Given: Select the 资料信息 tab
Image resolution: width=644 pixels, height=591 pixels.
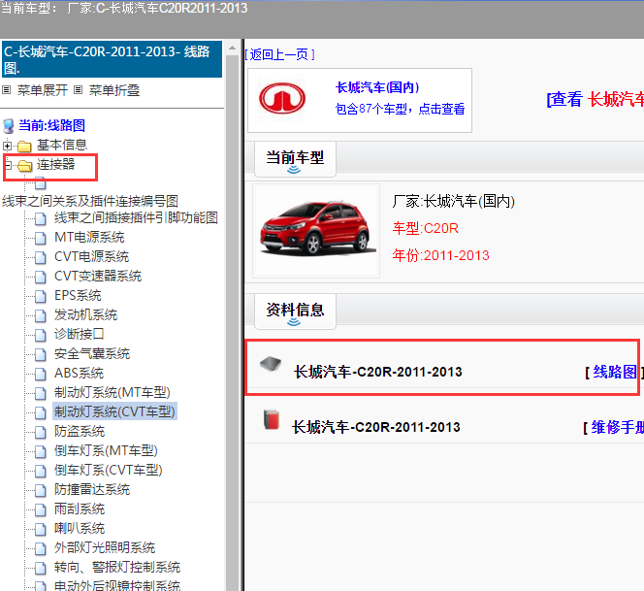Looking at the screenshot, I should point(295,312).
